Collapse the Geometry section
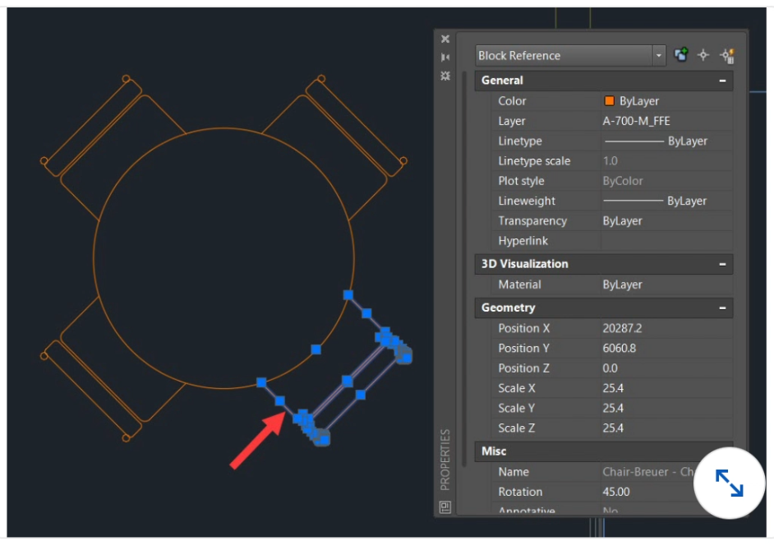Image resolution: width=774 pixels, height=546 pixels. click(722, 308)
